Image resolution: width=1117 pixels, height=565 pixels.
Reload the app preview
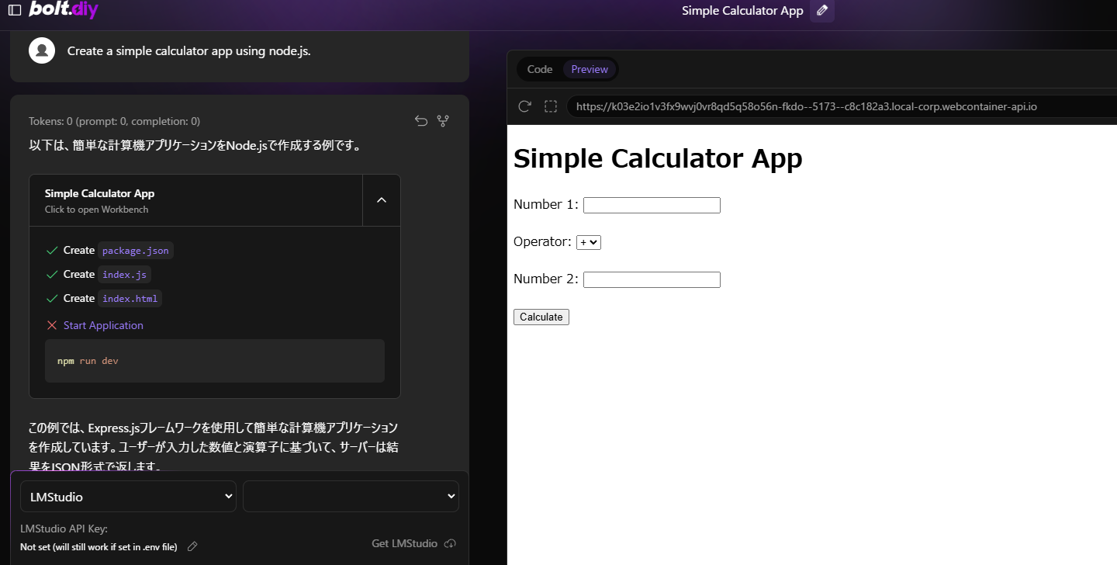coord(524,106)
